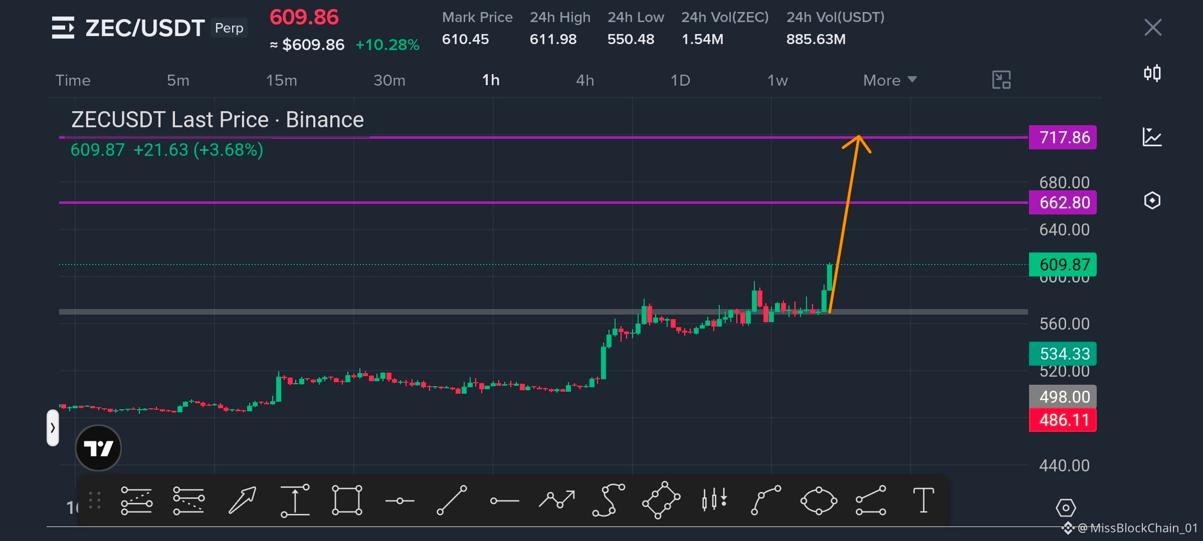1203x541 pixels.
Task: Select the 1h interval tab
Action: 491,80
